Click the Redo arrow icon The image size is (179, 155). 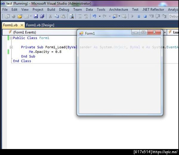(x=104, y=16)
